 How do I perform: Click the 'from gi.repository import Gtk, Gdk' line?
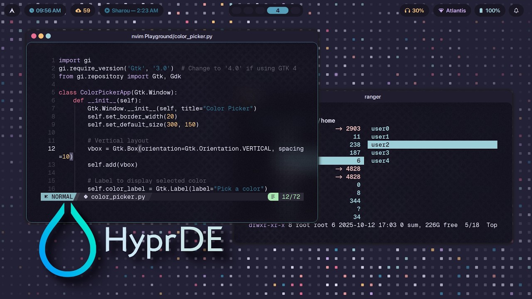(120, 76)
